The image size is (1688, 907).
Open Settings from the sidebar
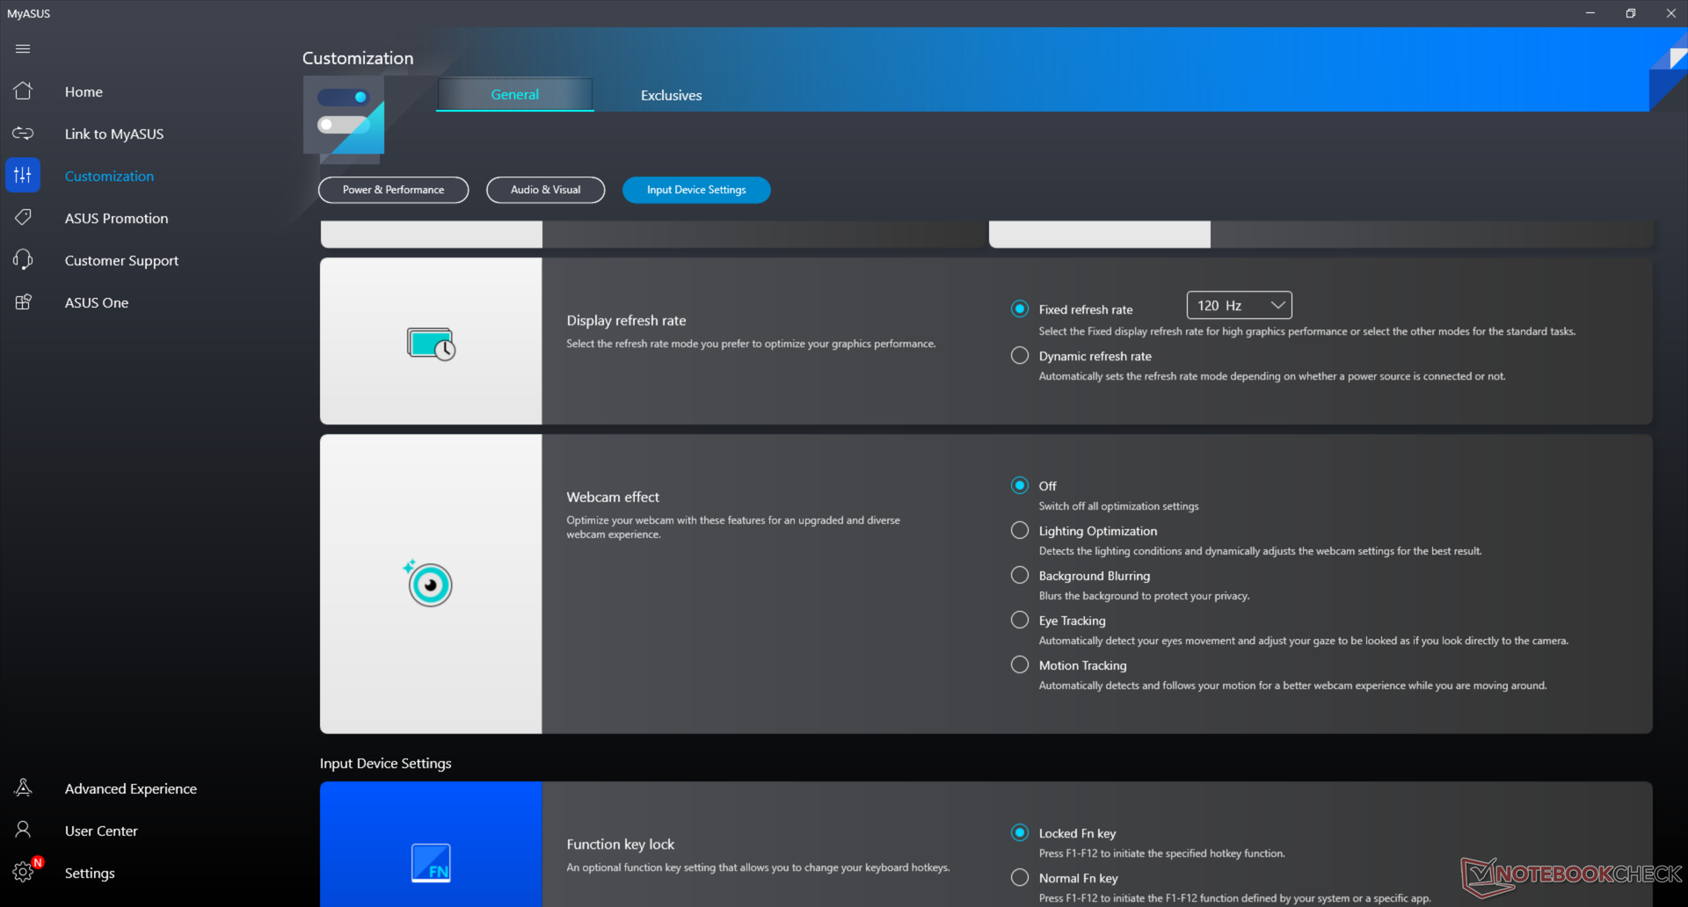tap(90, 873)
